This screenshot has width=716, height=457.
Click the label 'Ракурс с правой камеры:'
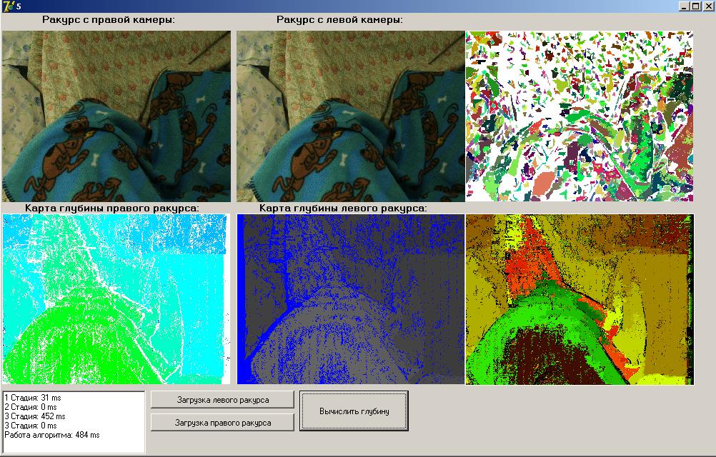(x=108, y=19)
